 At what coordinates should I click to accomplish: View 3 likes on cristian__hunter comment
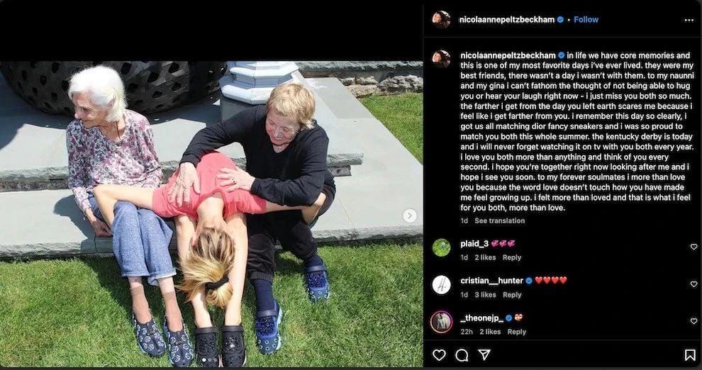(x=485, y=295)
